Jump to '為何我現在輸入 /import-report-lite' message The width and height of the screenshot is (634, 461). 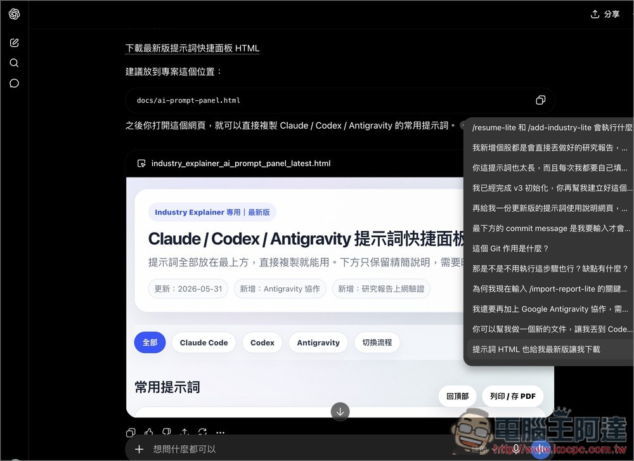coord(550,289)
